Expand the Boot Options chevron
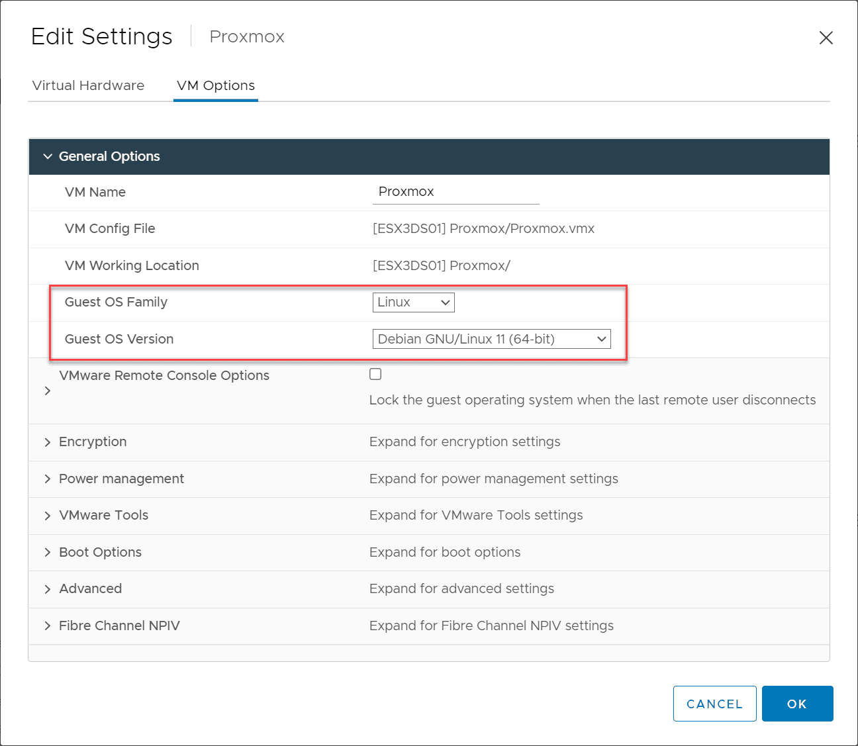This screenshot has height=746, width=858. pyautogui.click(x=48, y=552)
